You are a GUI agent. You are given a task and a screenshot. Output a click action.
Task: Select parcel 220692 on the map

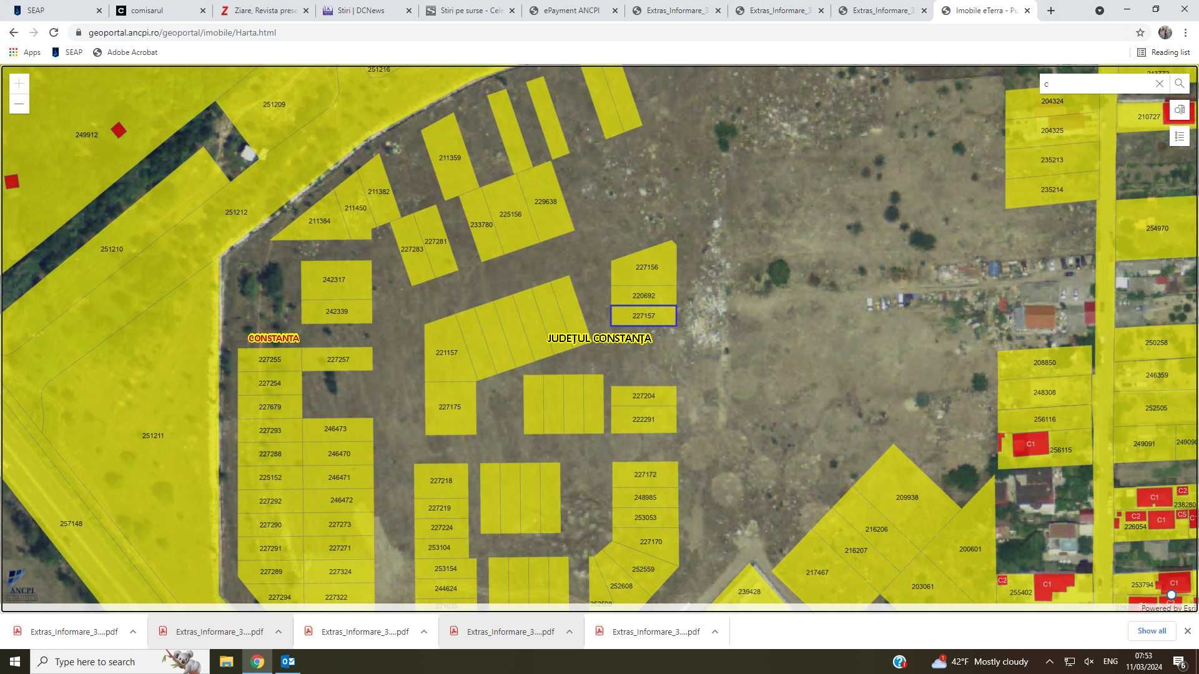643,296
